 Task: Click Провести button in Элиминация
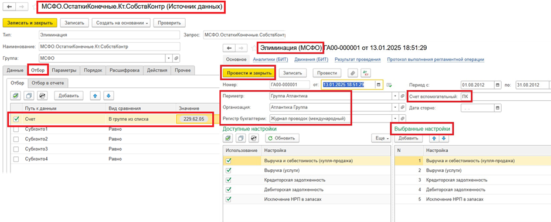tap(327, 73)
